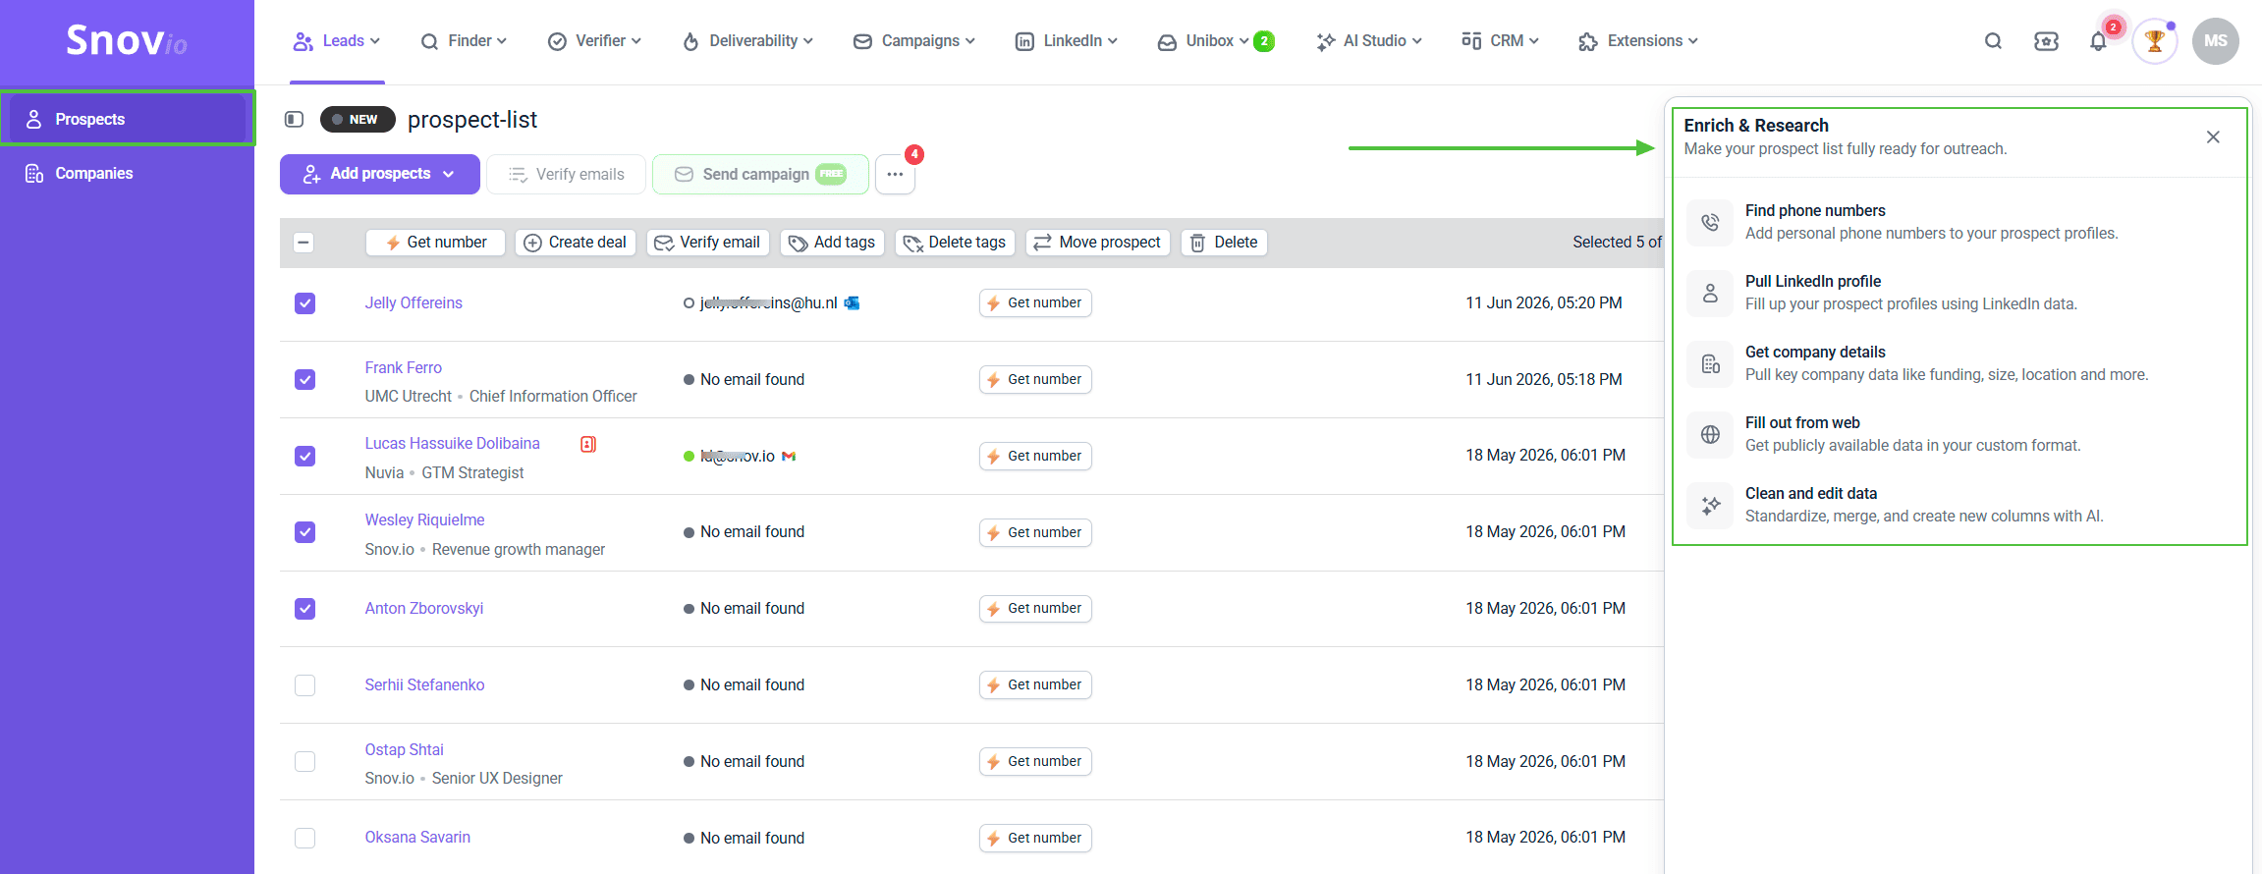Click the building icon for Get company details
This screenshot has height=874, width=2262.
tap(1710, 363)
